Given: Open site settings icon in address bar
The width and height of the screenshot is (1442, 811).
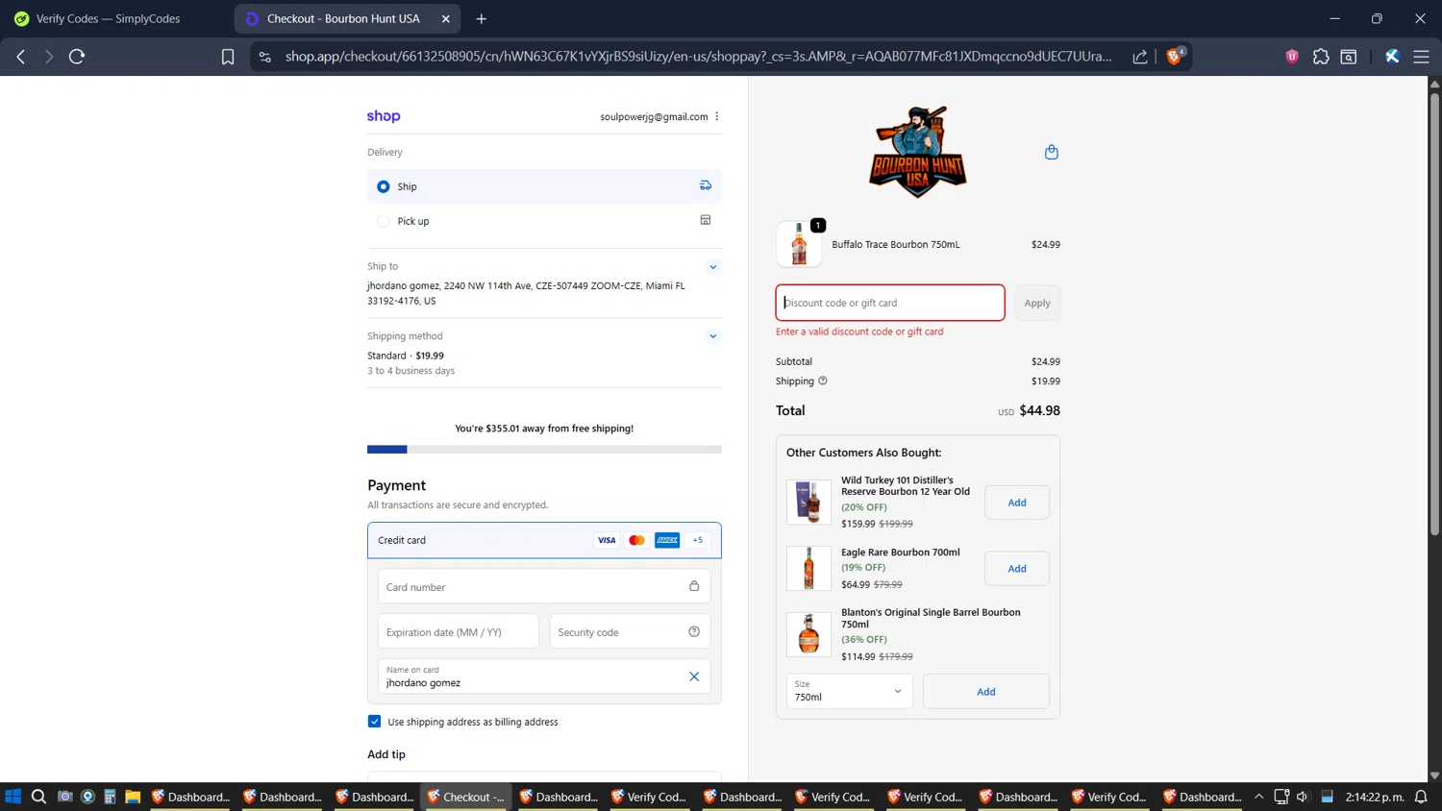Looking at the screenshot, I should coord(265,57).
